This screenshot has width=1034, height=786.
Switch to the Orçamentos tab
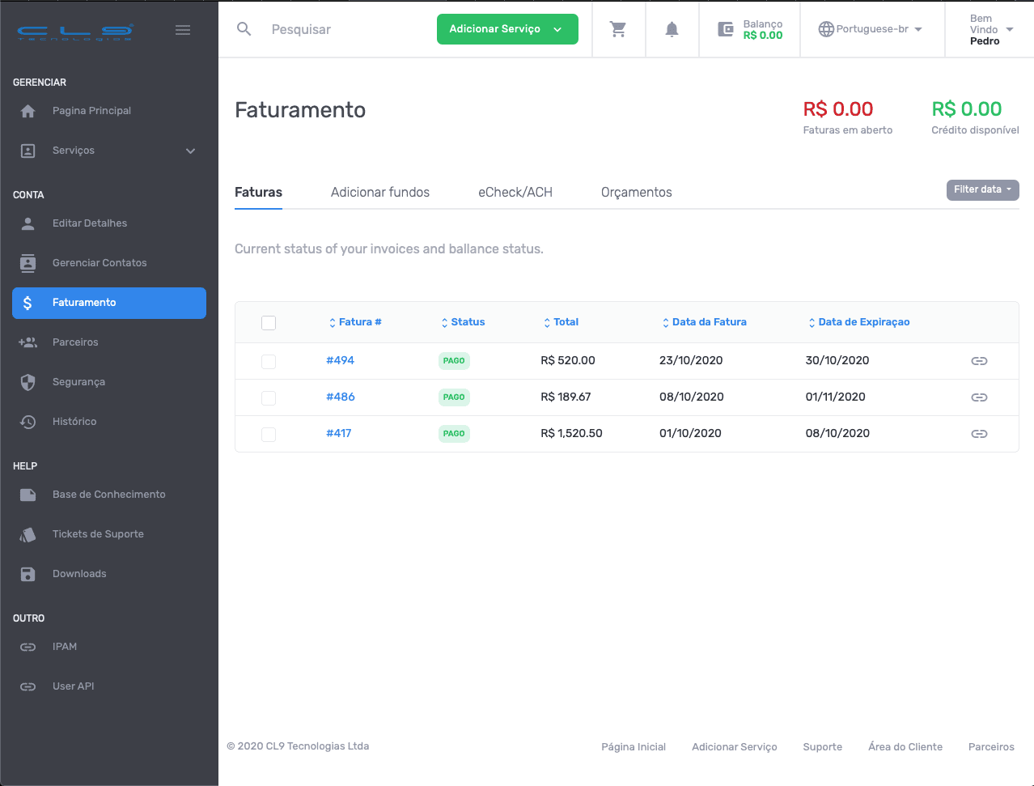pos(636,192)
